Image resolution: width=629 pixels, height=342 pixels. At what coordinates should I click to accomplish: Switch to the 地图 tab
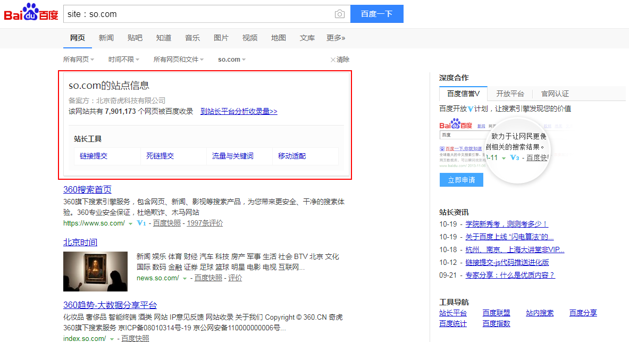click(x=279, y=38)
